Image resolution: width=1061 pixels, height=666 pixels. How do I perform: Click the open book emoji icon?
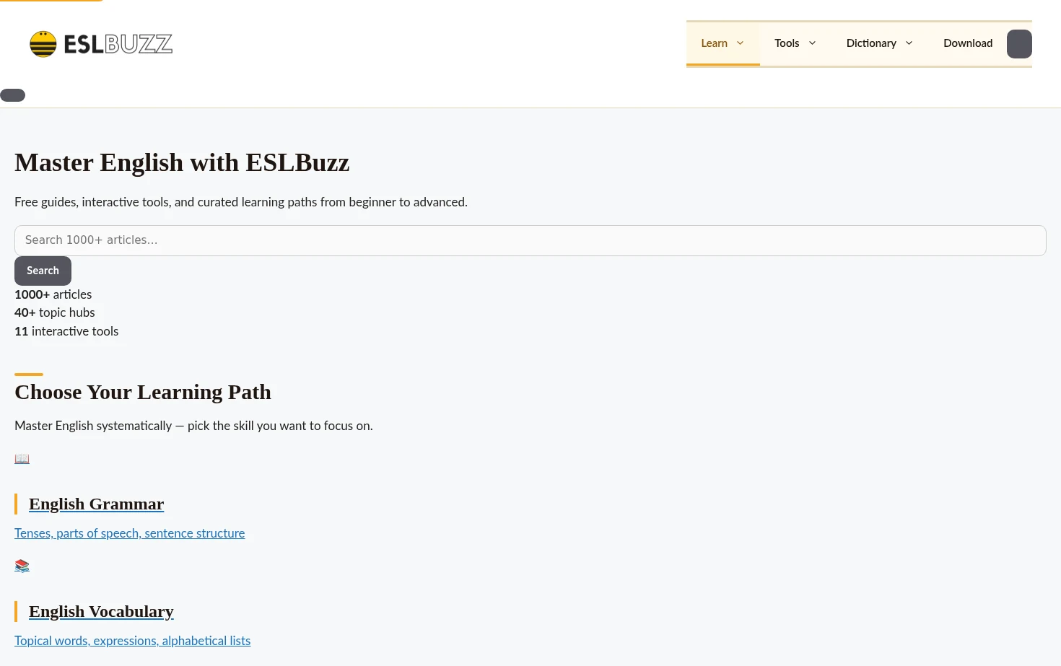(22, 459)
